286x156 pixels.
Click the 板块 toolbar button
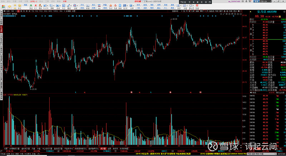[x=138, y=5]
